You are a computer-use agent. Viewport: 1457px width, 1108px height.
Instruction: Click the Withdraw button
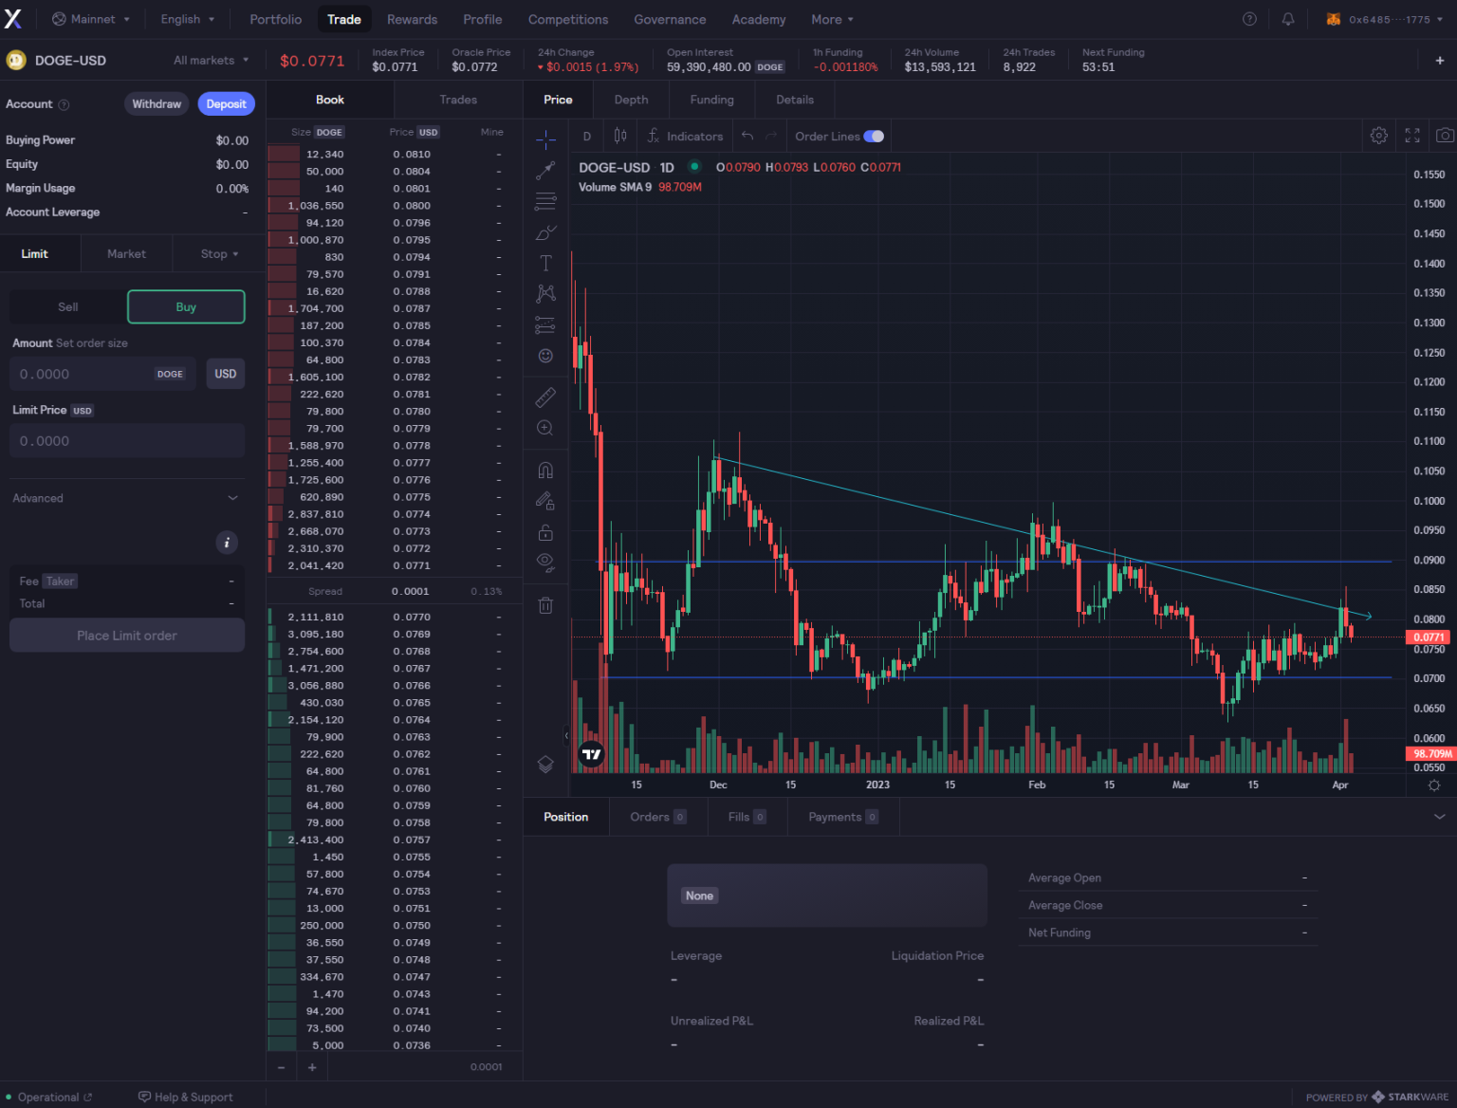coord(157,104)
